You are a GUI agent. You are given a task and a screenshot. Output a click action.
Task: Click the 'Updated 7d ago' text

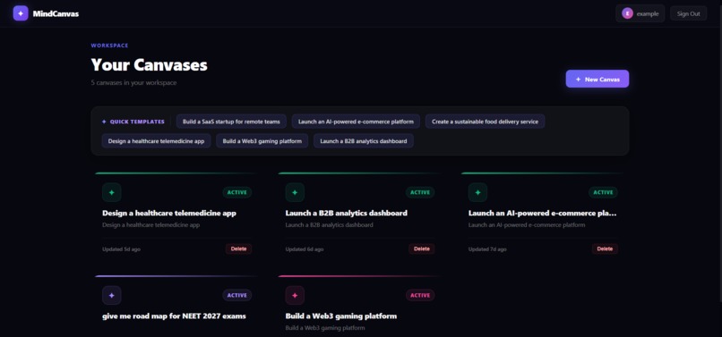tap(487, 249)
